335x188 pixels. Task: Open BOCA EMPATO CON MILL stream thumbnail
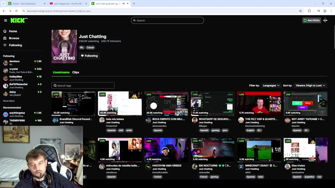[166, 104]
